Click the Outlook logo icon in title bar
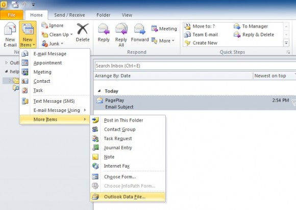 pyautogui.click(x=4, y=5)
